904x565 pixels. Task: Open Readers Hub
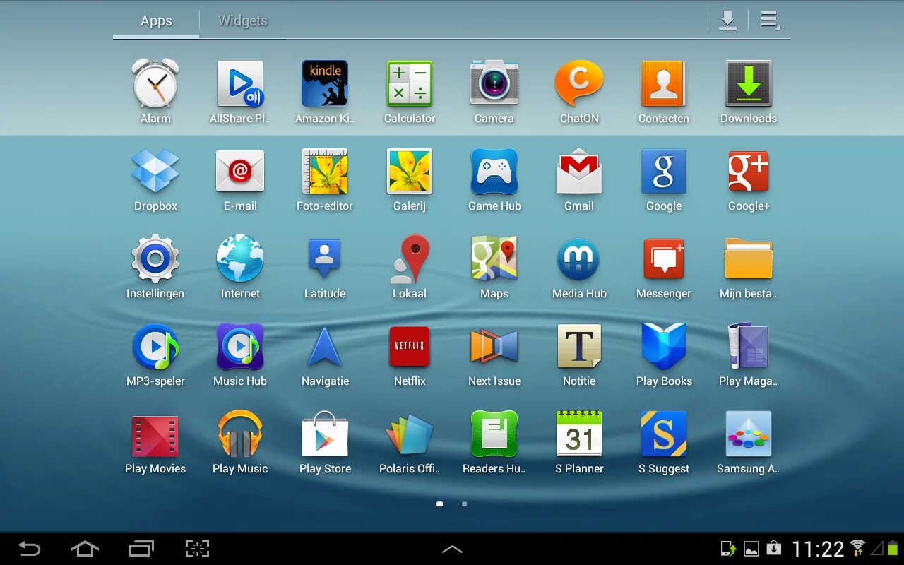[494, 434]
